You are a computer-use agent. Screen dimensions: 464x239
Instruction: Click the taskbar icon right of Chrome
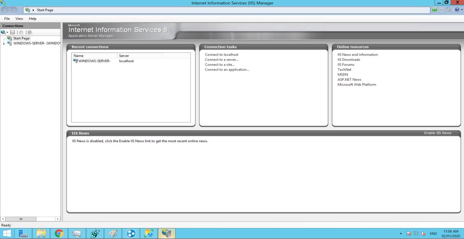coord(77,233)
